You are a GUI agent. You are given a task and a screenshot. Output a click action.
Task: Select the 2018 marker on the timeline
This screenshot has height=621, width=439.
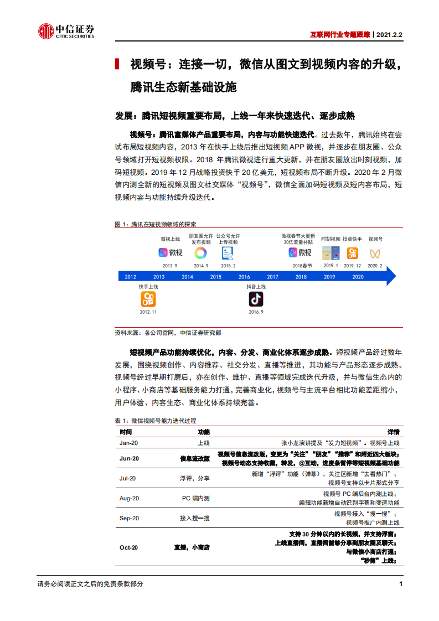point(301,277)
